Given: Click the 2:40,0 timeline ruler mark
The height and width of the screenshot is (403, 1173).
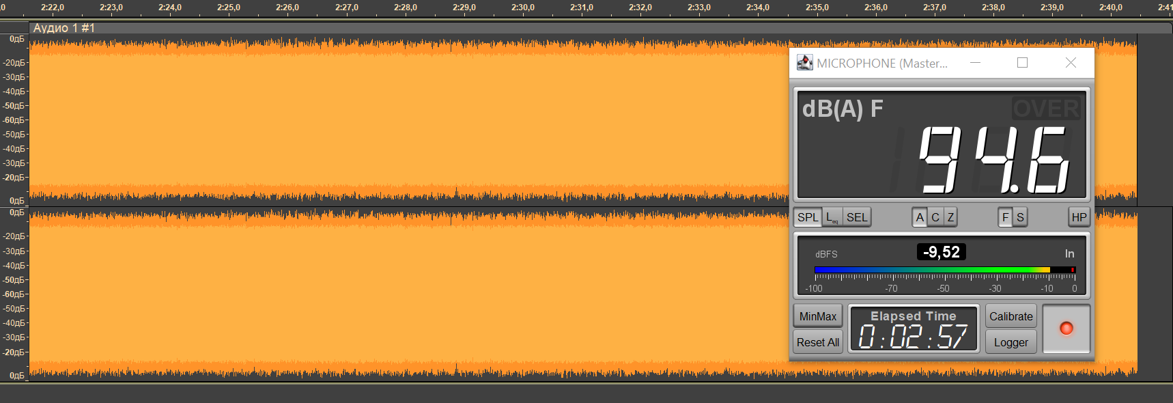Looking at the screenshot, I should (x=1111, y=8).
